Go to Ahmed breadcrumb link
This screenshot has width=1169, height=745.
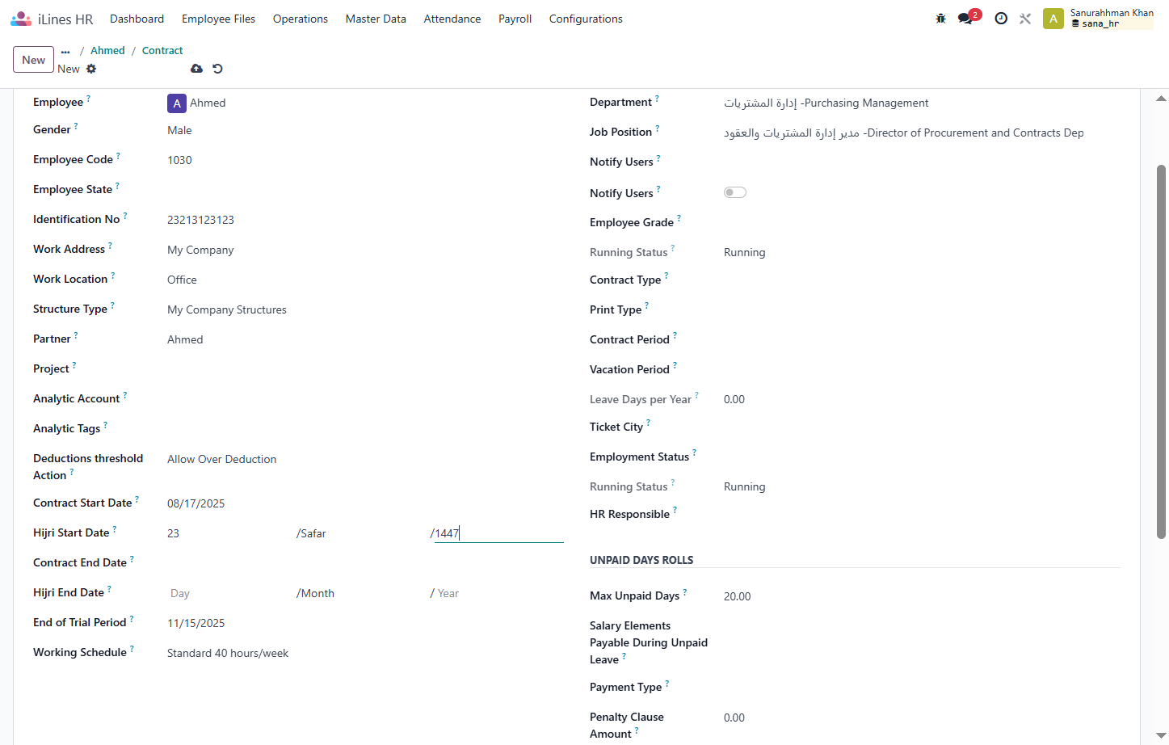pyautogui.click(x=107, y=50)
